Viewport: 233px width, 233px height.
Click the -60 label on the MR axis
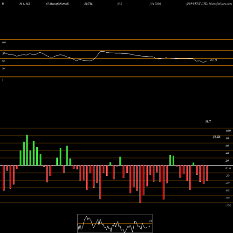(x=227, y=191)
